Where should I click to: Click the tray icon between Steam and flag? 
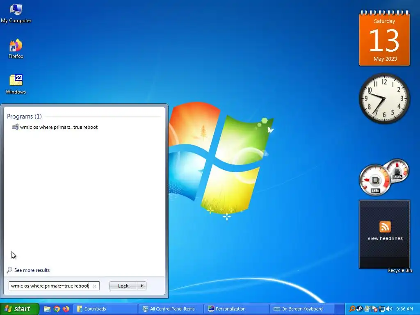[367, 309]
